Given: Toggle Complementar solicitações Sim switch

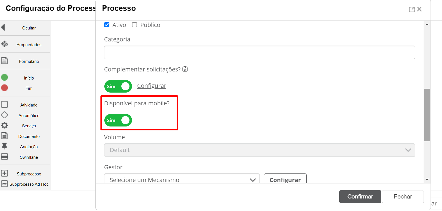Looking at the screenshot, I should point(118,86).
